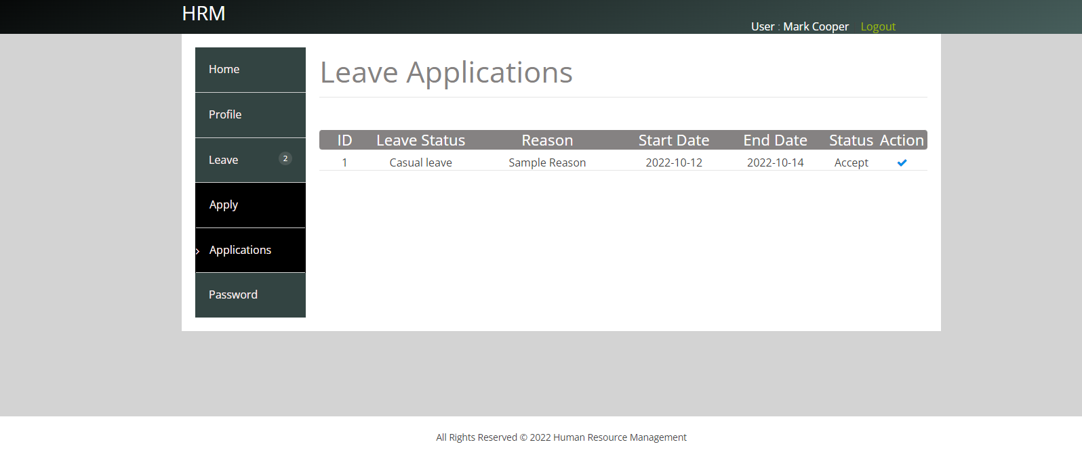Open the Home sidebar menu item
Screen dimensions: 1082x457
pos(224,69)
